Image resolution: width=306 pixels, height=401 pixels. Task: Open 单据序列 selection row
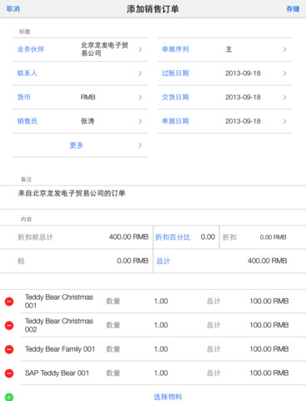[225, 49]
